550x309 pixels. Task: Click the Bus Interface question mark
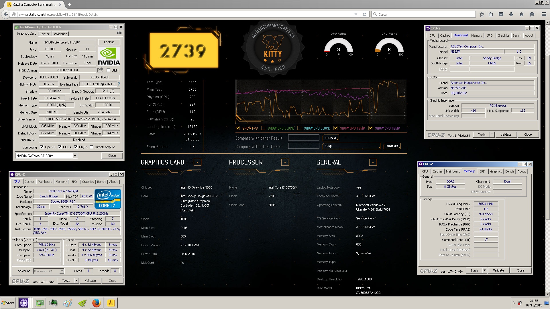coord(119,84)
